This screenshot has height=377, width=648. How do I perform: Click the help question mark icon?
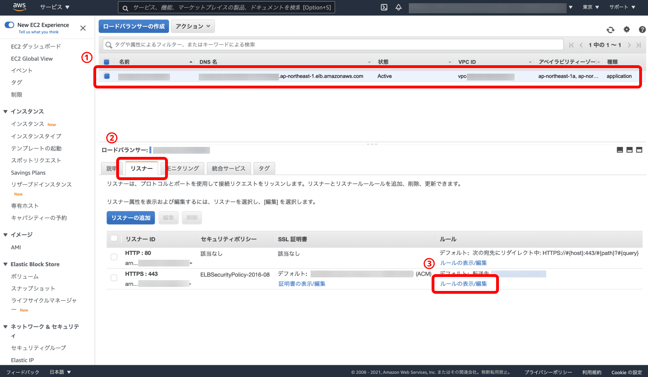(642, 29)
